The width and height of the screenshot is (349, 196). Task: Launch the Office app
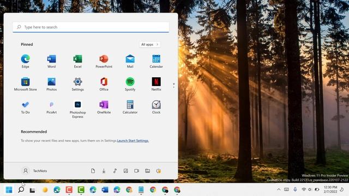click(104, 84)
